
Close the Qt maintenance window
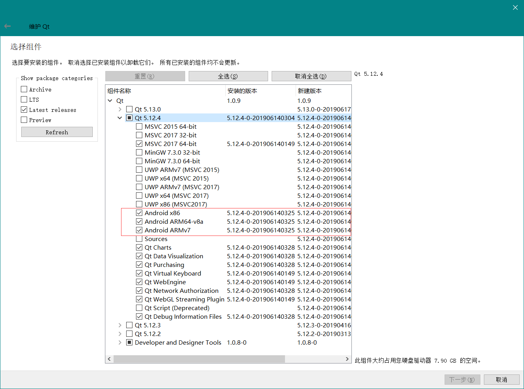coord(515,7)
